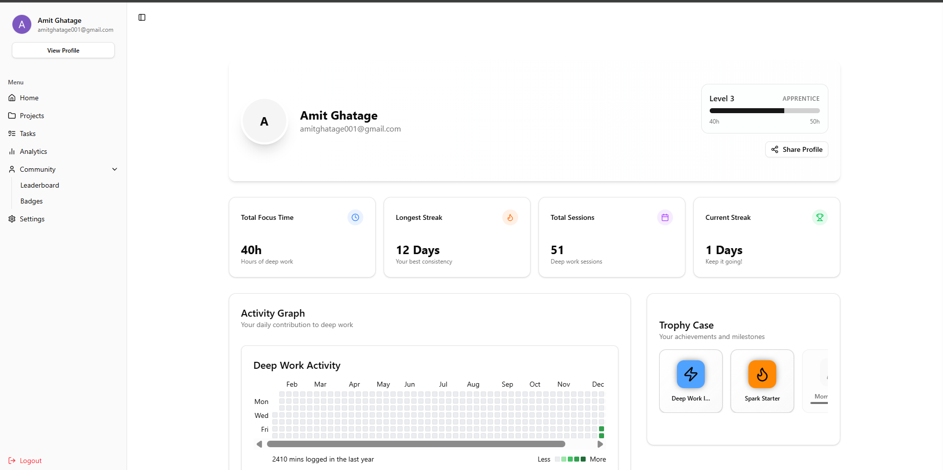Click the 'Amit Ghatage' heading in profile card
Image resolution: width=943 pixels, height=470 pixels.
click(x=338, y=116)
